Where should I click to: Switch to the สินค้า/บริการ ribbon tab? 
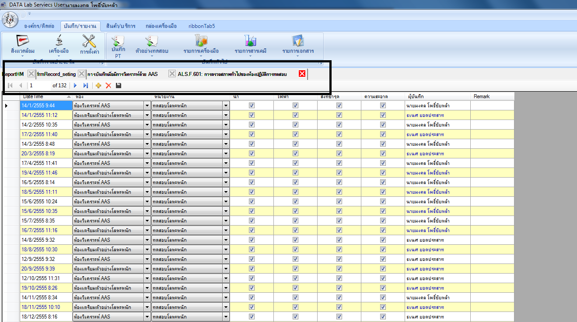coord(121,26)
